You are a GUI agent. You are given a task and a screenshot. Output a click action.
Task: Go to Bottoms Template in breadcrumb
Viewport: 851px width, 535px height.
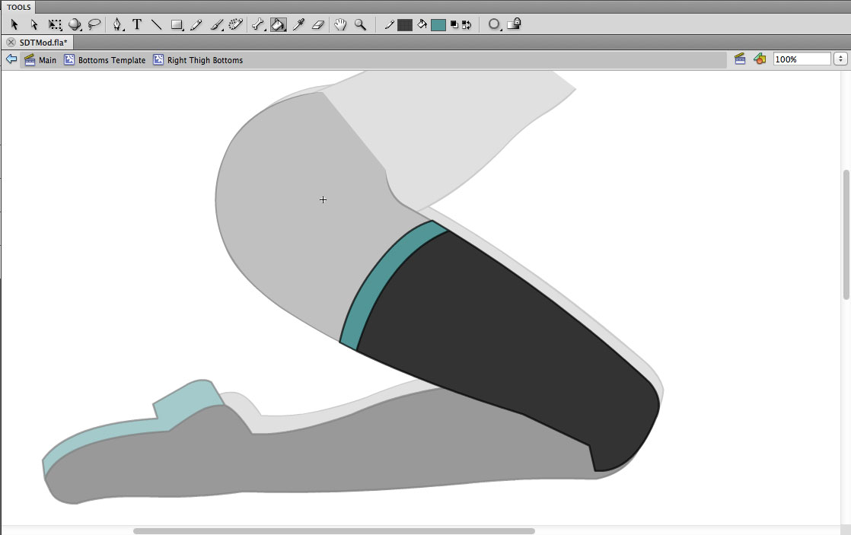point(111,60)
